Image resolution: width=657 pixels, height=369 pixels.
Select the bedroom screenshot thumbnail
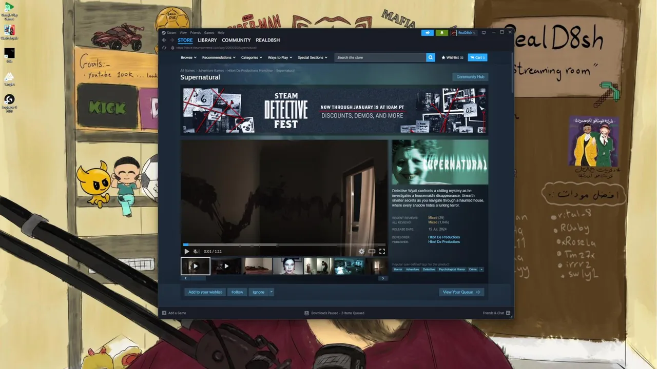[x=257, y=266]
